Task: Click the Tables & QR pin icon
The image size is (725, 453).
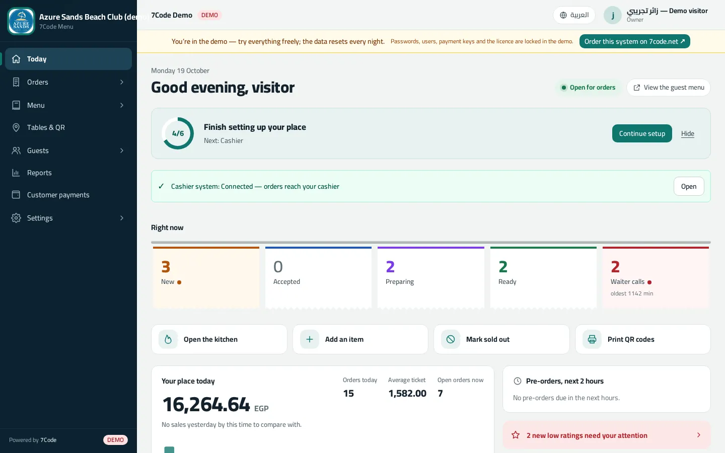Action: coord(16,127)
